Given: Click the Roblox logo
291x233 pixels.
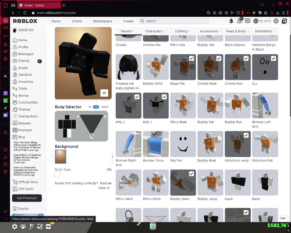Looking at the screenshot, I should [25, 21].
